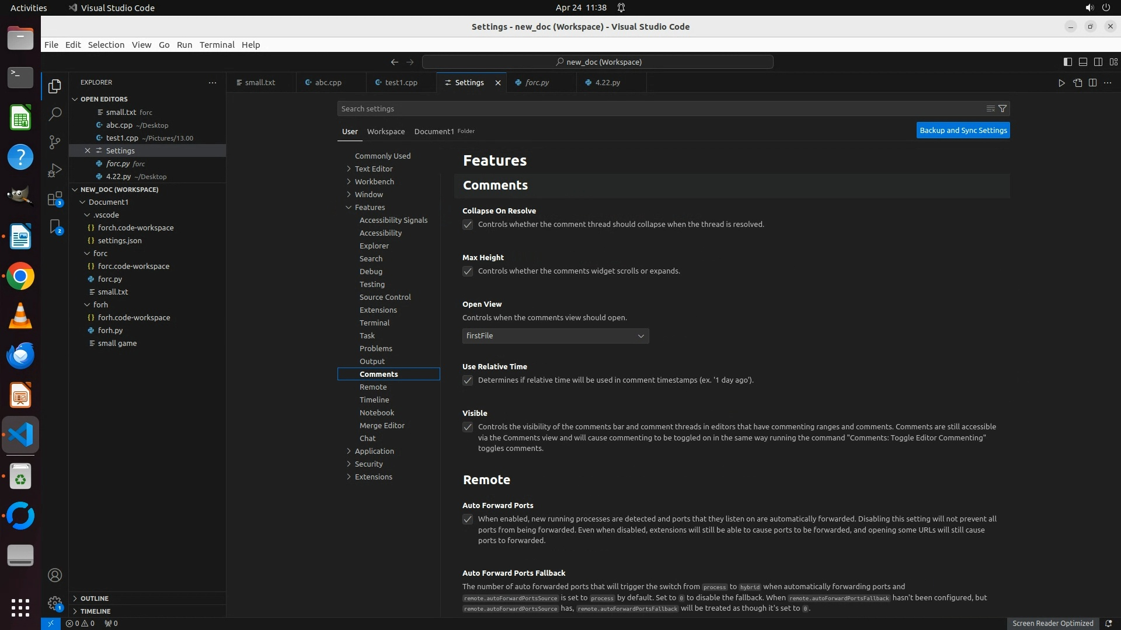
Task: Open the Terminal menu
Action: (x=217, y=45)
